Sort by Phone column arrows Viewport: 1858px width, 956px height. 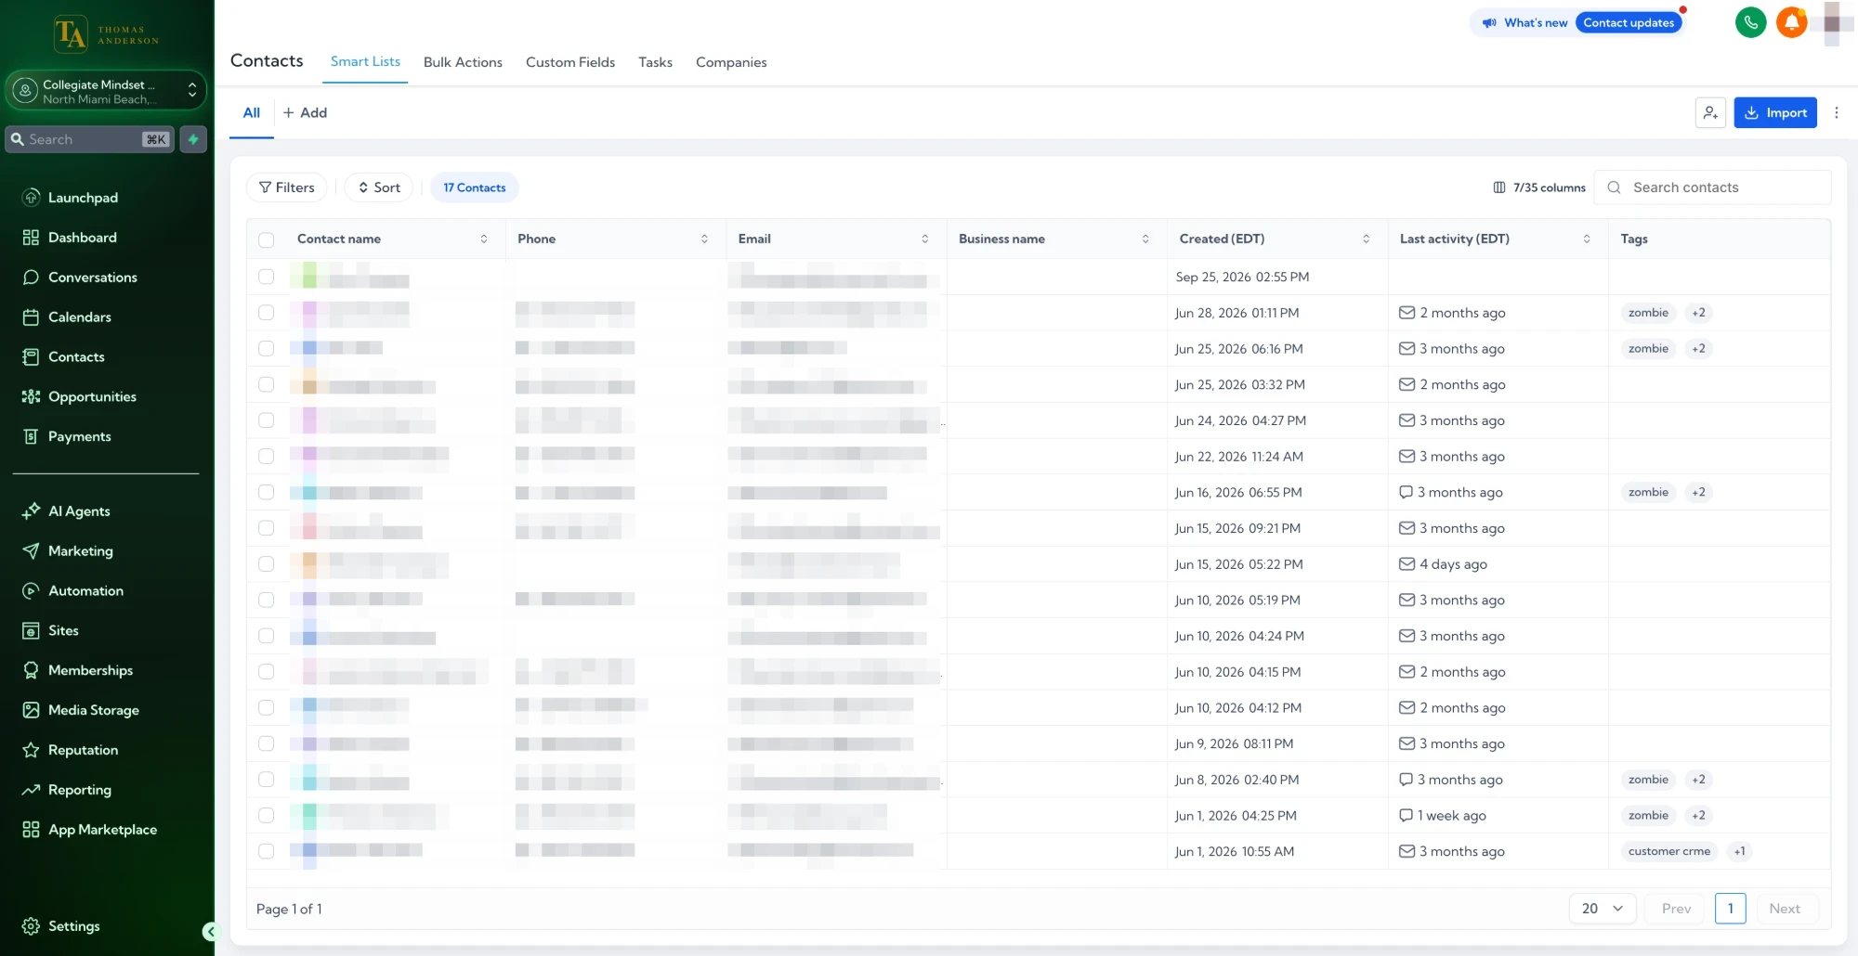click(x=704, y=239)
